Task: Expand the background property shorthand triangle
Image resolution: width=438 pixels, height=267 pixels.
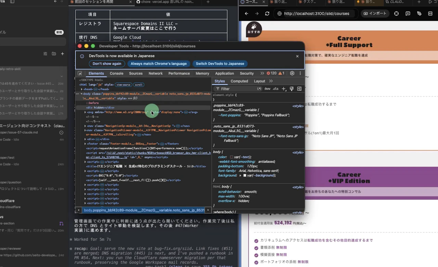Action: point(240,175)
